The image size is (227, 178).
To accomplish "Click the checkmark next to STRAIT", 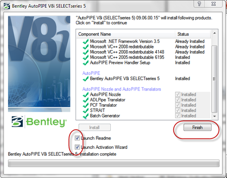I will click(85, 111).
